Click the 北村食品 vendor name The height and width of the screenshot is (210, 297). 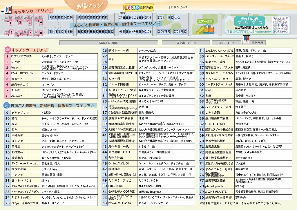coord(17,152)
